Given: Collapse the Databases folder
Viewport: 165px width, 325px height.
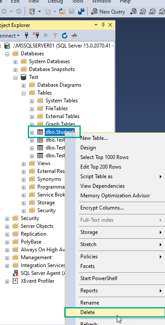Looking at the screenshot, I should tap(7, 54).
